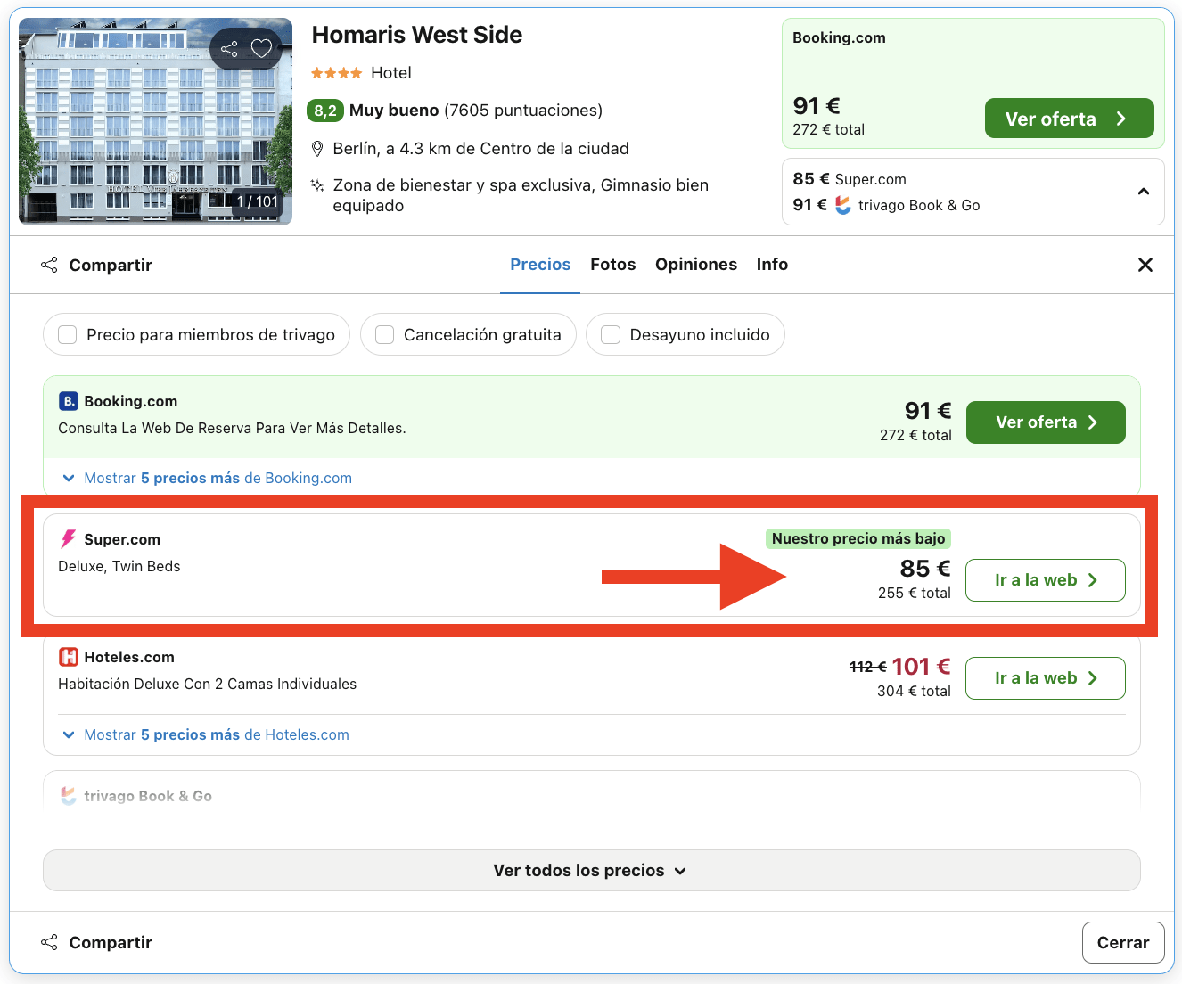
Task: Select the location pin icon next to Berlín
Action: coord(317,148)
